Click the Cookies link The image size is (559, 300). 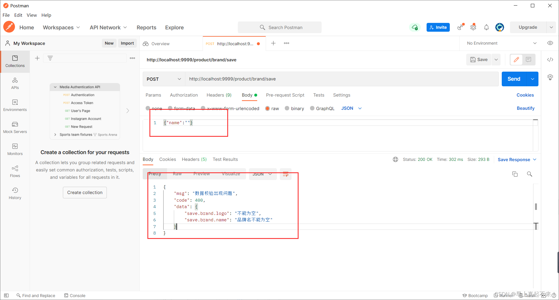[525, 95]
